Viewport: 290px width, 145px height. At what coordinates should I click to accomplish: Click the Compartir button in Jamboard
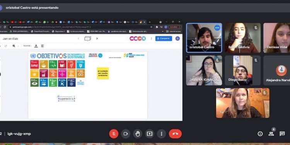164,38
